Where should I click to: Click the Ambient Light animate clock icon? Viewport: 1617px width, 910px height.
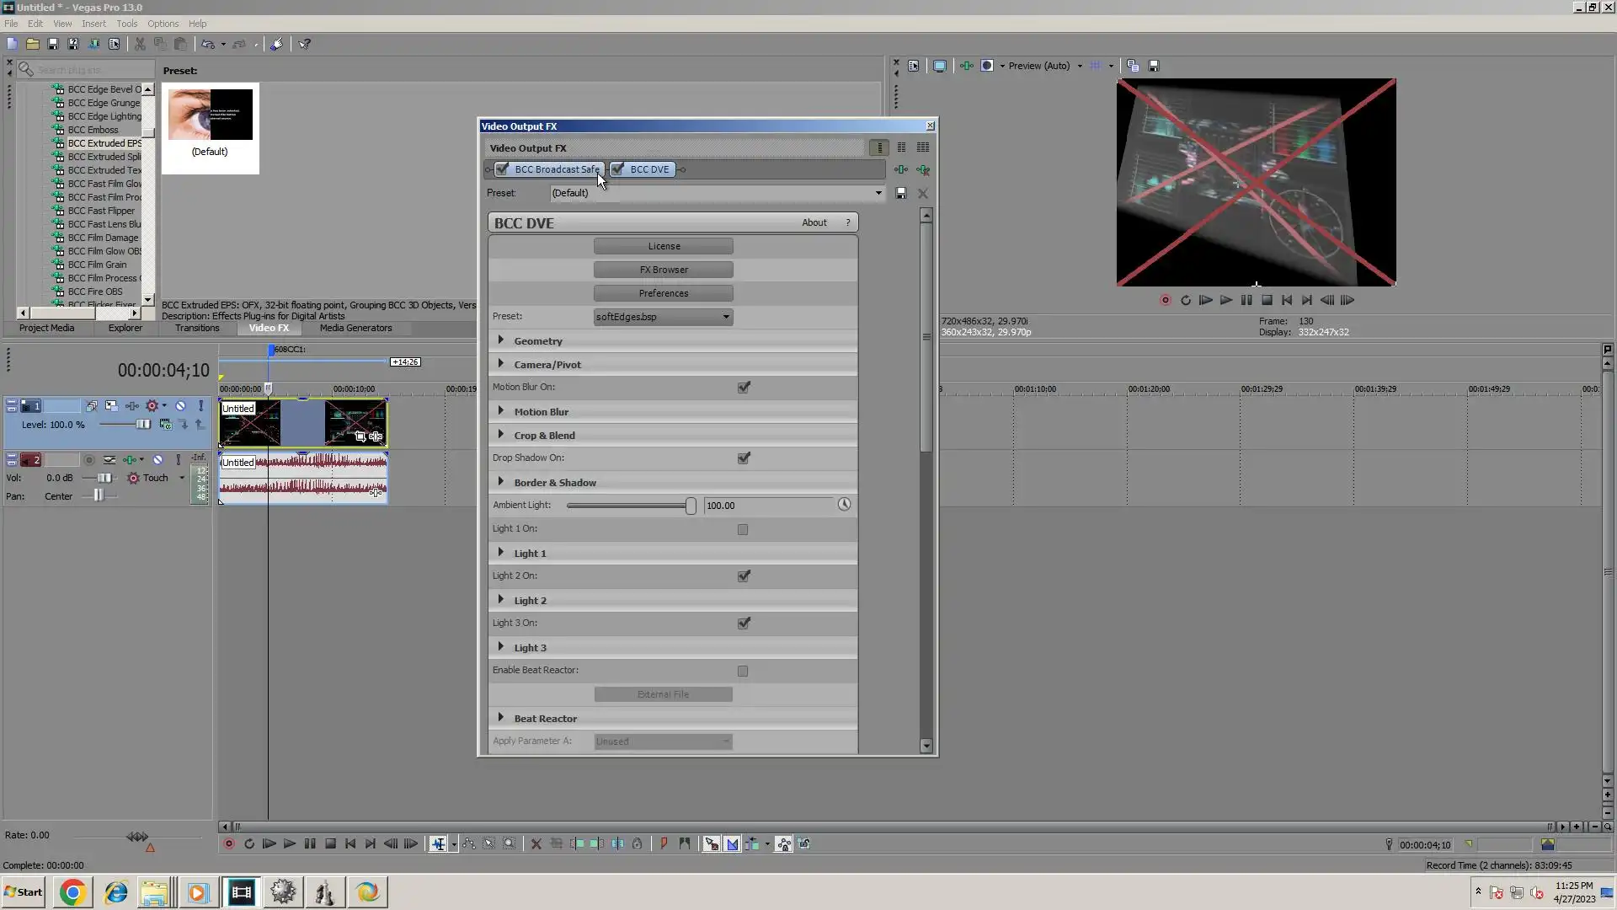[x=844, y=505]
